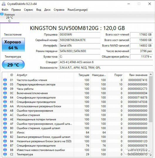
Task: Click the scroll down arrow of attribute list
Action: pos(151,155)
